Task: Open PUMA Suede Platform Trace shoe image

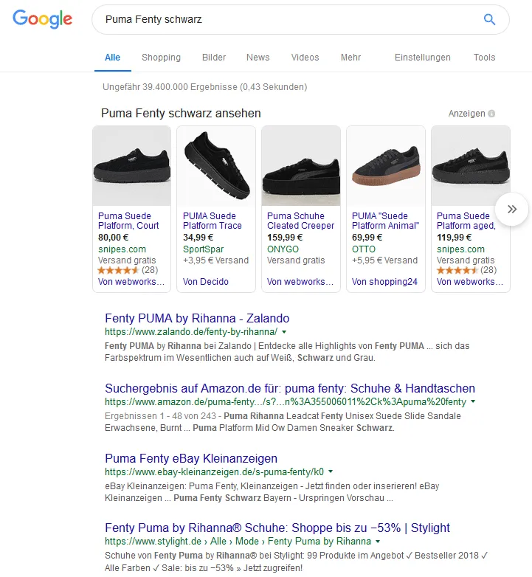Action: click(x=216, y=166)
